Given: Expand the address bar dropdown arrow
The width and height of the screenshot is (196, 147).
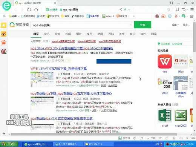Looking at the screenshot, I should point(129,9).
